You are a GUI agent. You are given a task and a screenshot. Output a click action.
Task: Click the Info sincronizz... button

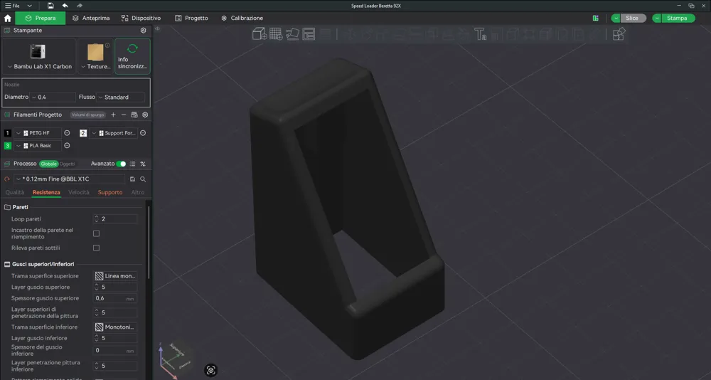tap(132, 56)
